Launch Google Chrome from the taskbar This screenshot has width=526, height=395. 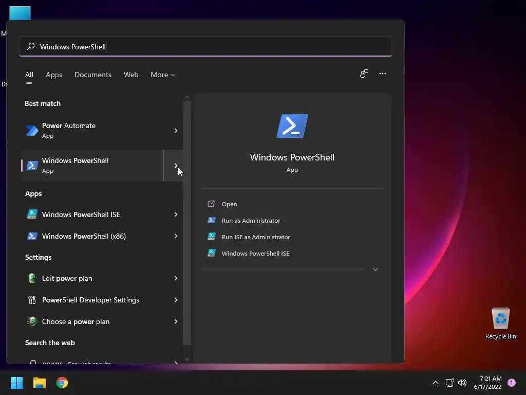pos(62,383)
